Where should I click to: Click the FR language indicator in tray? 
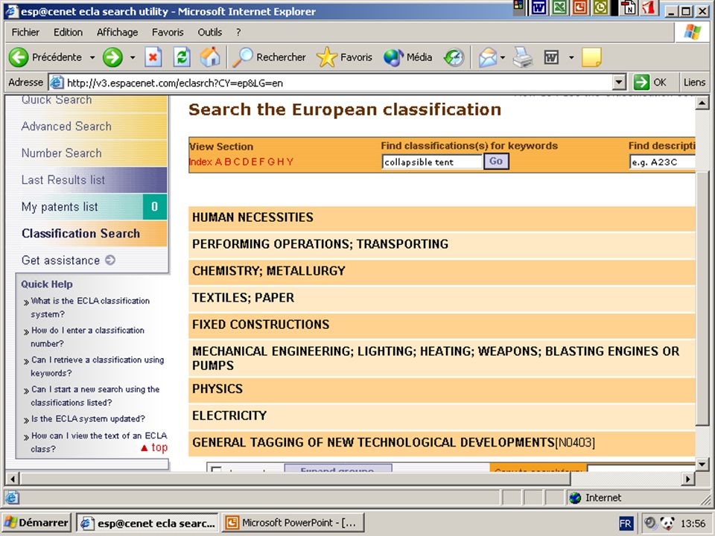coord(626,523)
